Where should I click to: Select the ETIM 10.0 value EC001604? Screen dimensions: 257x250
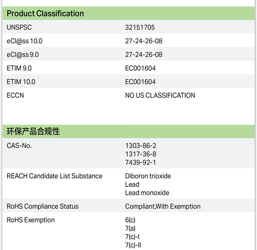tap(140, 82)
